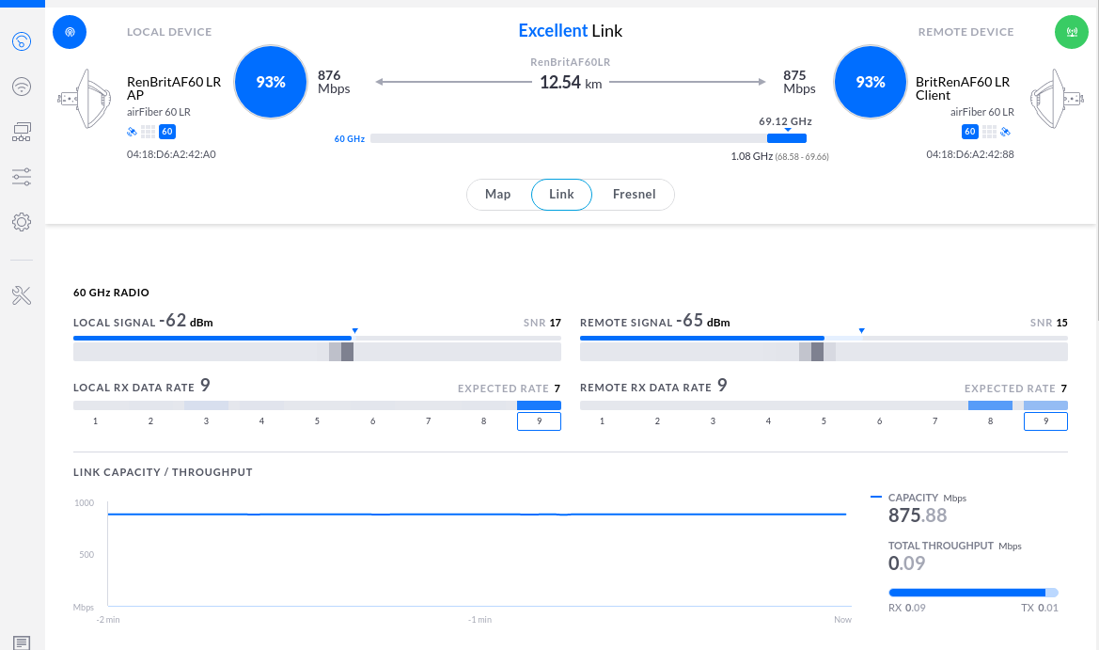The image size is (1099, 650).
Task: Select rate 9 under Local RX Data Rate
Action: tap(539, 420)
